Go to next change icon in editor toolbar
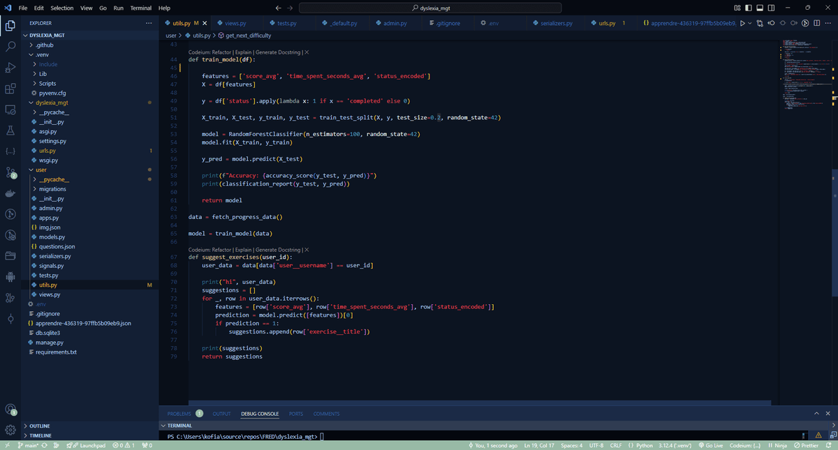The height and width of the screenshot is (450, 838). (794, 23)
